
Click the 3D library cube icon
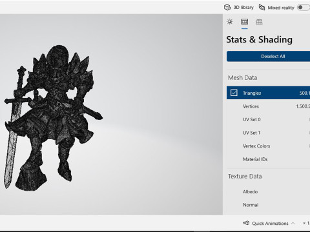(x=227, y=8)
